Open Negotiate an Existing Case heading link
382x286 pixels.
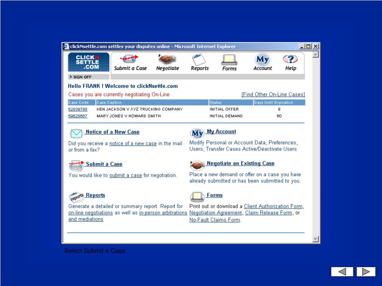(x=241, y=163)
